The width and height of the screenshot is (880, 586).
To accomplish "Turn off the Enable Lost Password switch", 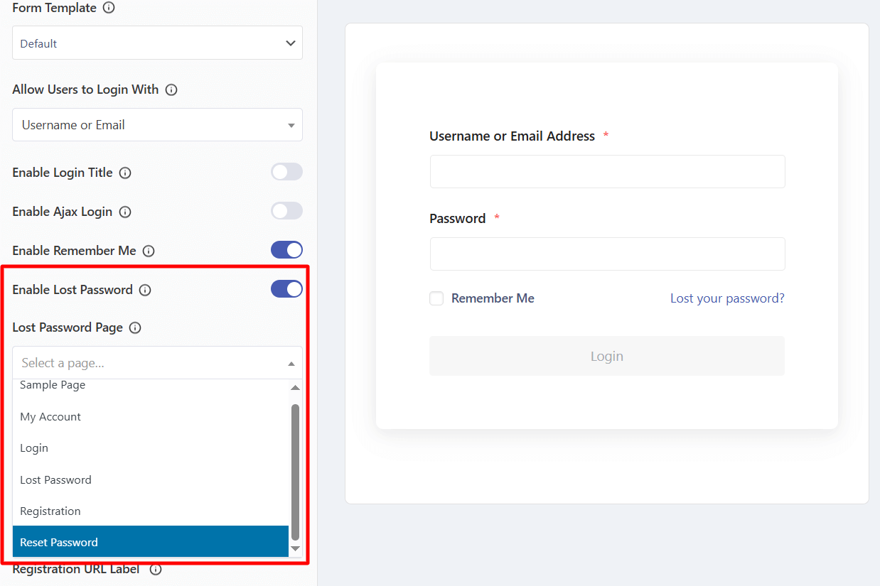I will click(286, 289).
